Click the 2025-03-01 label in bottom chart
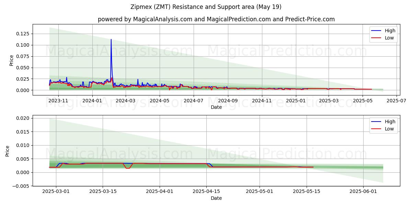The image size is (412, 206). 56,192
